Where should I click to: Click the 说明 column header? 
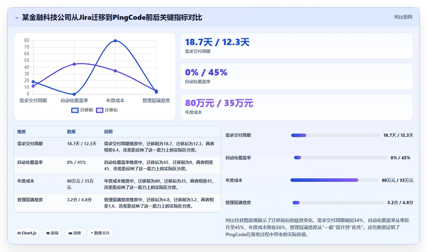point(108,132)
